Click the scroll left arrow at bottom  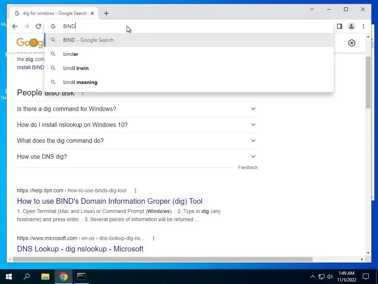coord(10,259)
